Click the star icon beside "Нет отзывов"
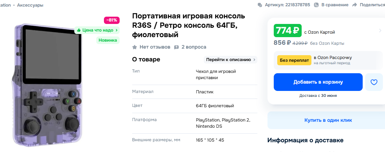Screen dimensions: 385x152 point(135,47)
